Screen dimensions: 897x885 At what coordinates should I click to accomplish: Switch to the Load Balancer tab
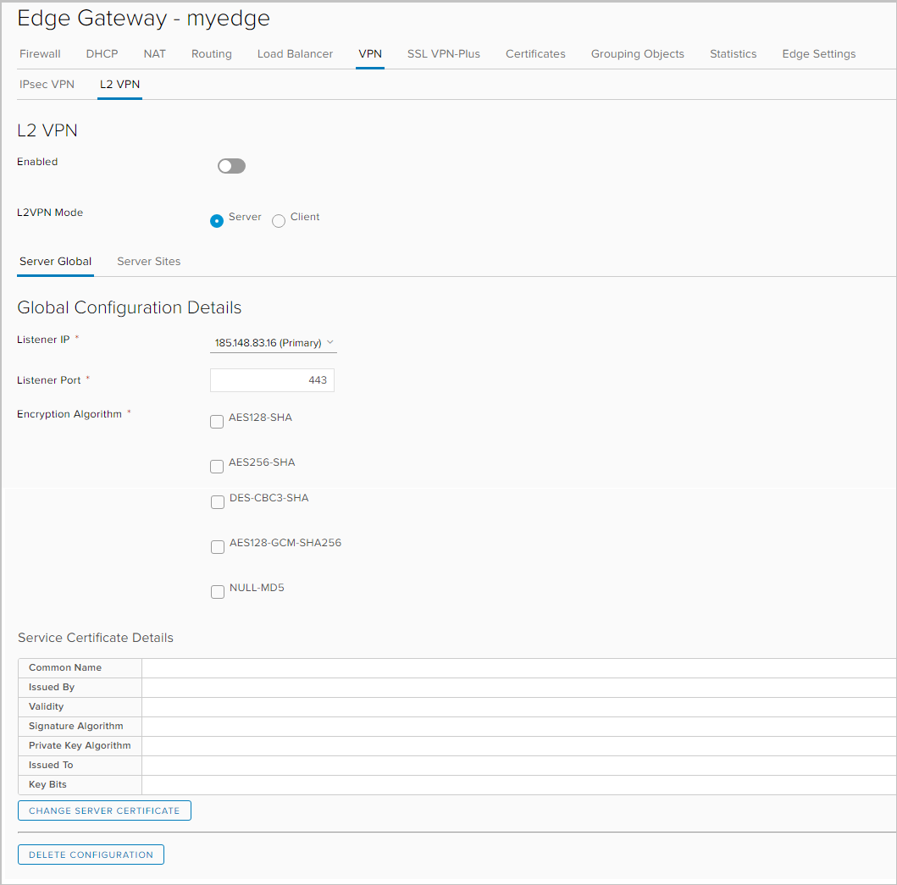click(295, 53)
